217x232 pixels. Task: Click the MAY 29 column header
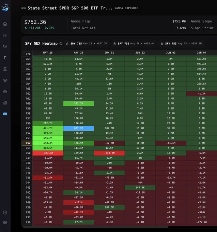coord(78,53)
